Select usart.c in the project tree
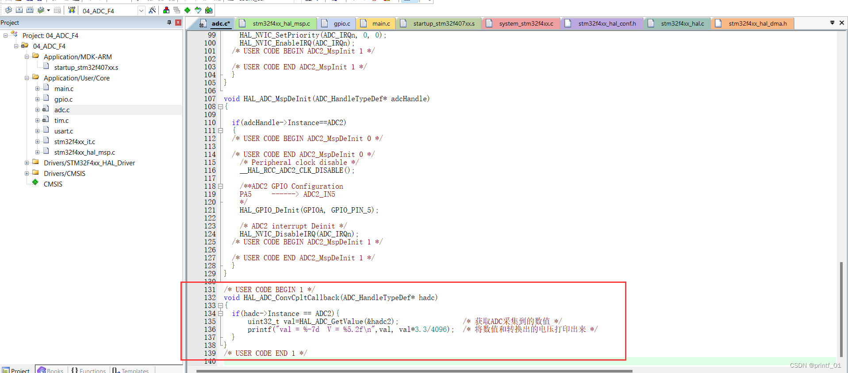Image resolution: width=848 pixels, height=373 pixels. 64,131
